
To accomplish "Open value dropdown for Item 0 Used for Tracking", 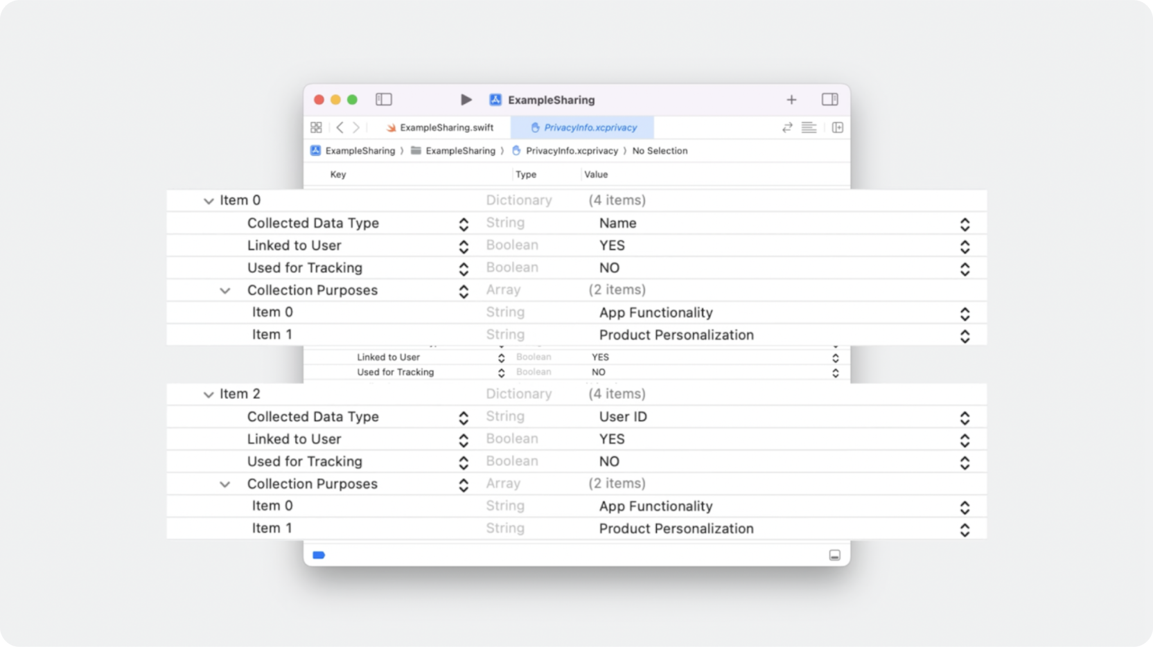I will tap(965, 268).
